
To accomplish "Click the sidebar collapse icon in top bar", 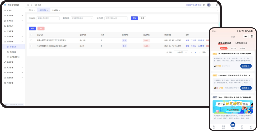I will tap(27, 5).
